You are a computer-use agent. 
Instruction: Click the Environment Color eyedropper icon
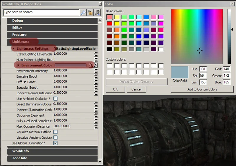tap(95, 65)
